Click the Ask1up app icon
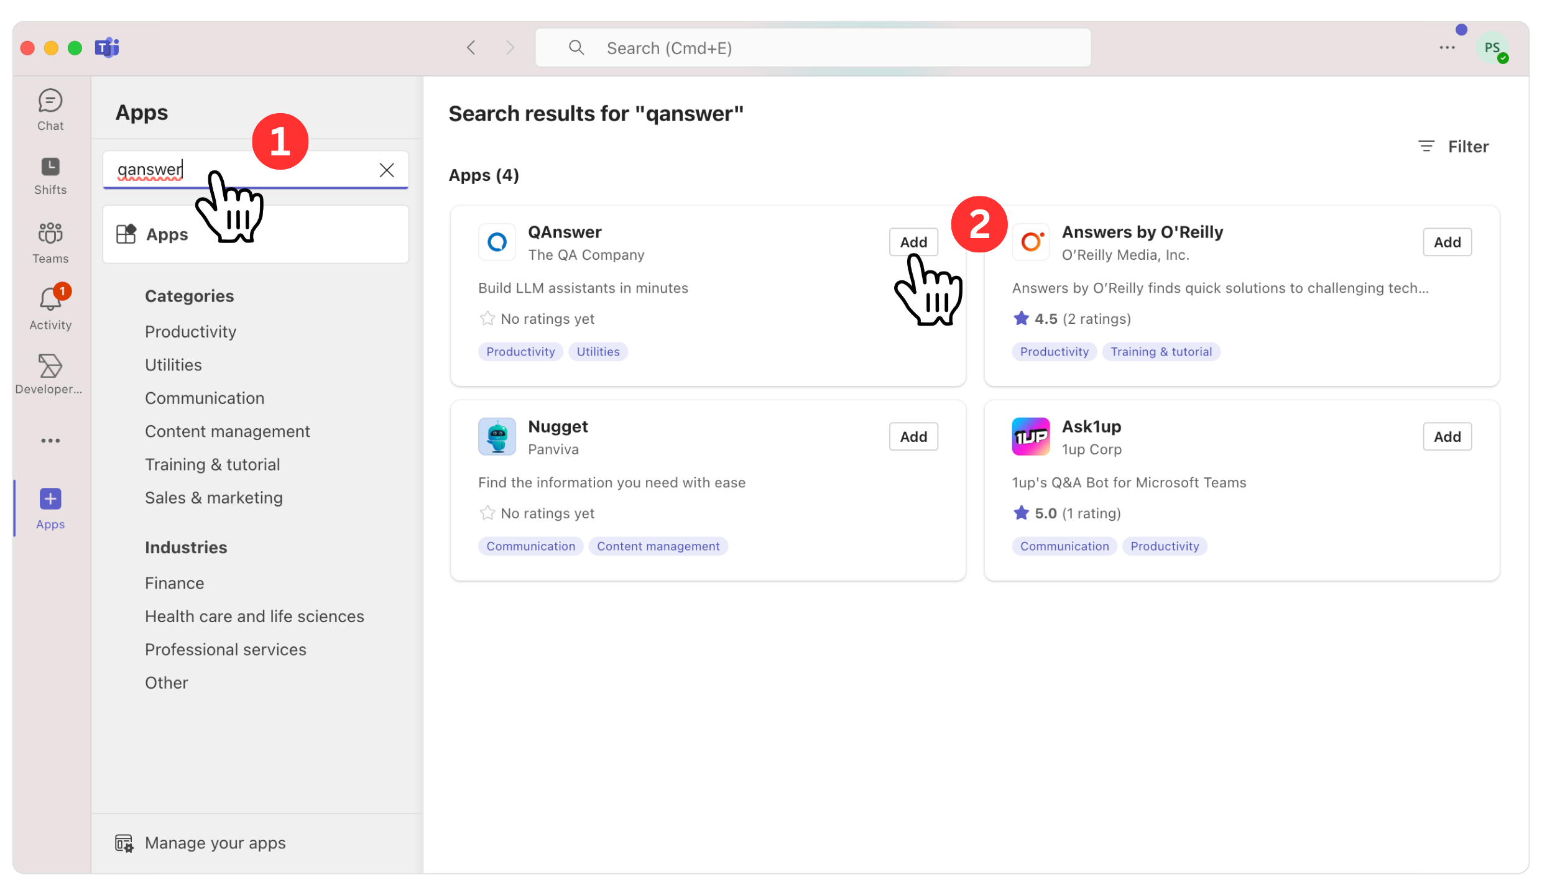 pos(1031,436)
